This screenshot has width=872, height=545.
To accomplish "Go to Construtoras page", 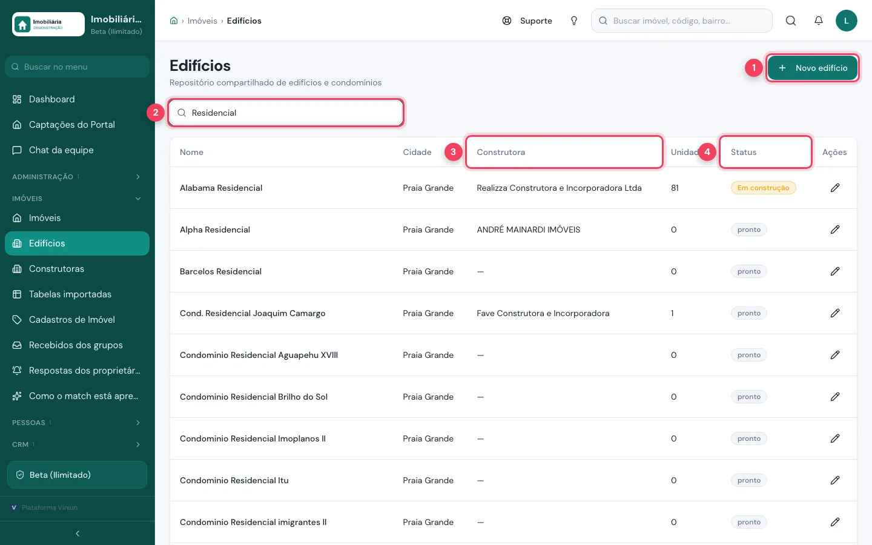I will click(x=78, y=269).
